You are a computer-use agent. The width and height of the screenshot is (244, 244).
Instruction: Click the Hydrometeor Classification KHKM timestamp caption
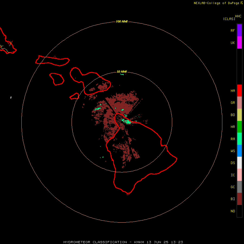pos(123,242)
